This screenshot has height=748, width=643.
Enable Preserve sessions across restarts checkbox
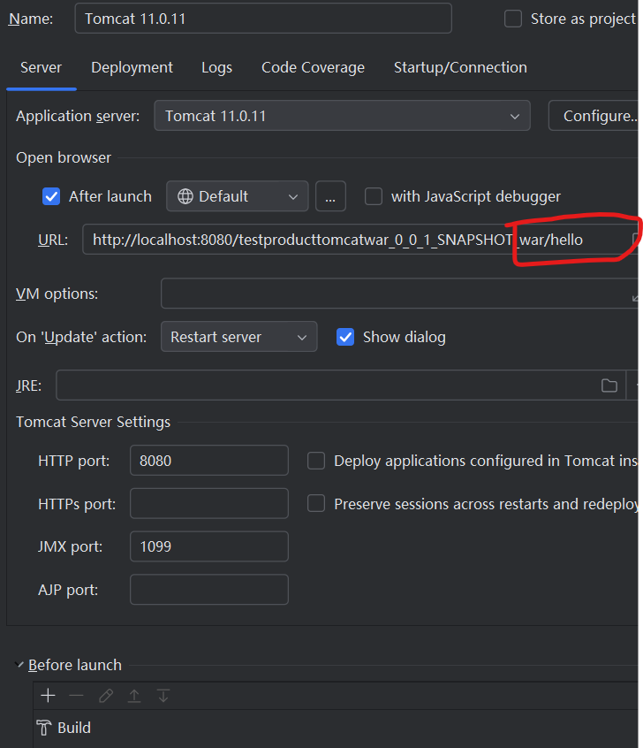[x=316, y=503]
